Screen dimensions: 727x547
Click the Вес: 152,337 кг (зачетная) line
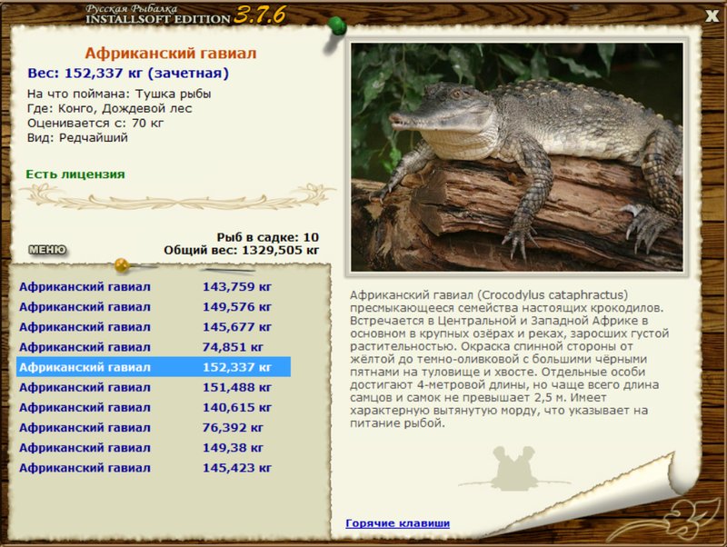128,74
